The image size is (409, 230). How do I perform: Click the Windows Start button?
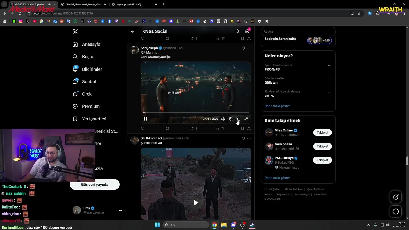tap(157, 225)
